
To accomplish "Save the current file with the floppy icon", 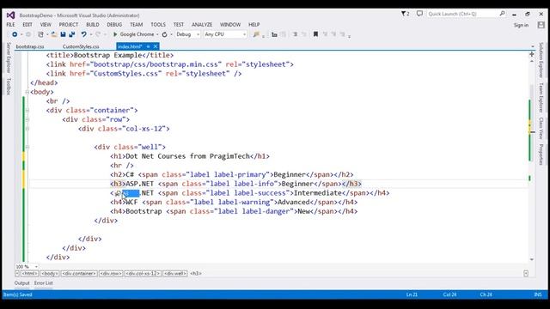I will pos(63,34).
